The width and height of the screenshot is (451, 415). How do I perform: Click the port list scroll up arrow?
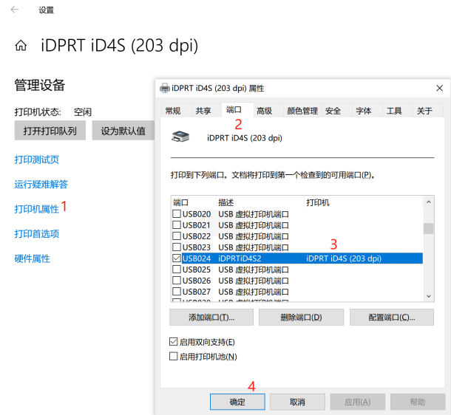429,202
